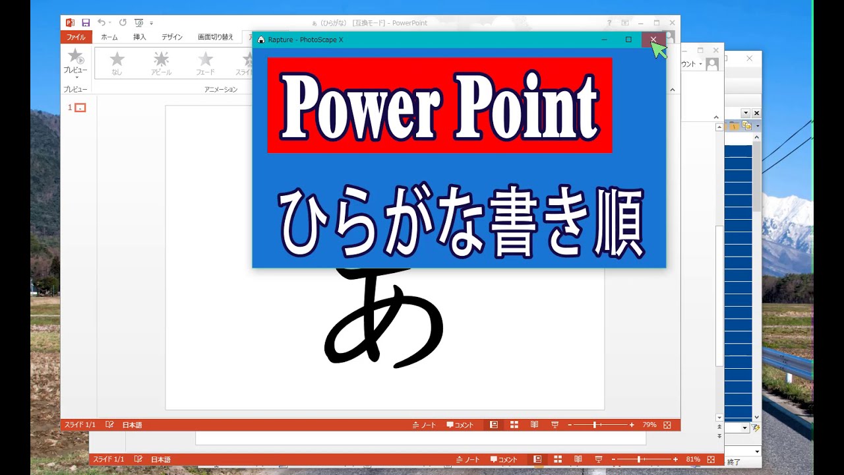Viewport: 844px width, 475px height.
Task: Start Slideshow icon in back window status bar
Action: point(599,459)
